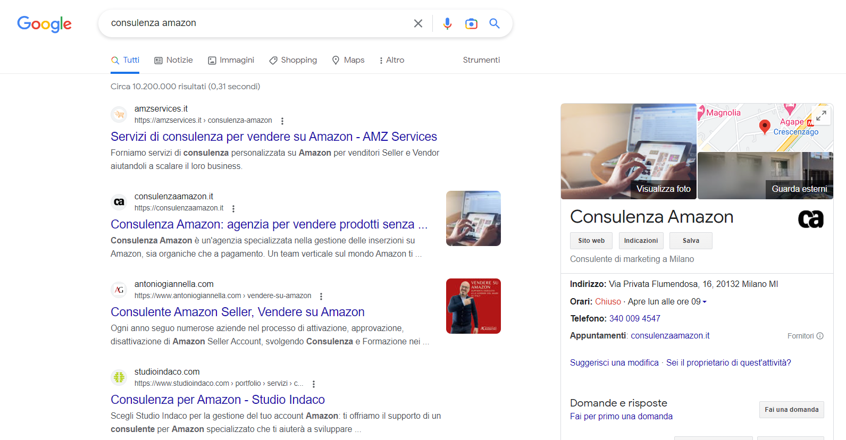This screenshot has height=440, width=846.
Task: Switch to the Shopping tab
Action: pos(293,60)
